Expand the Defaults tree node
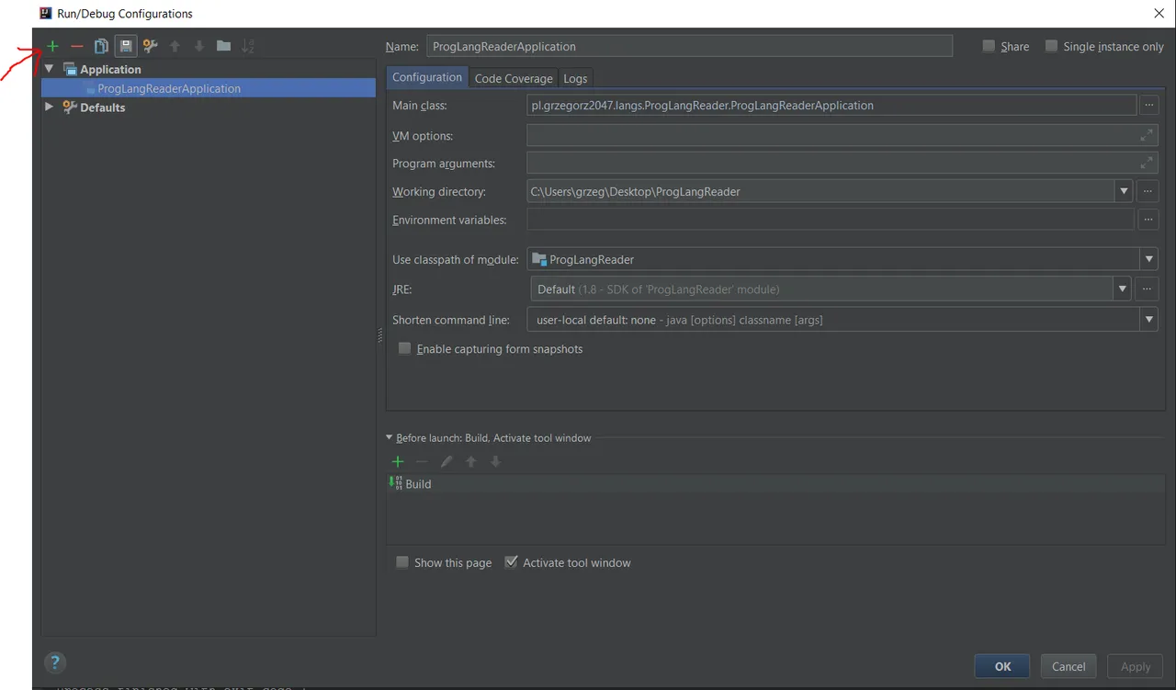Viewport: 1176px width, 690px height. point(49,107)
